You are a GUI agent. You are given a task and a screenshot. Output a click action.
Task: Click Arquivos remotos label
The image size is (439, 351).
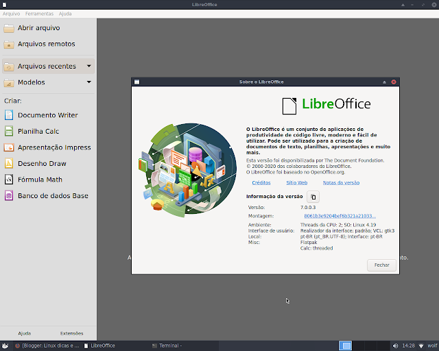click(46, 44)
